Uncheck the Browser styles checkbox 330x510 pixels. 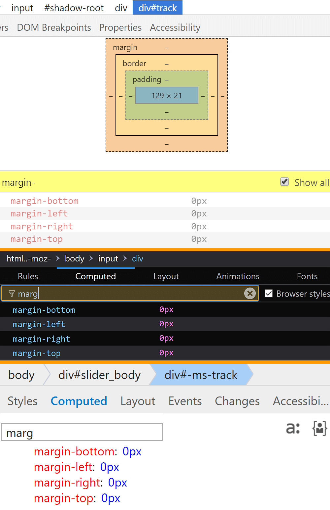point(269,294)
